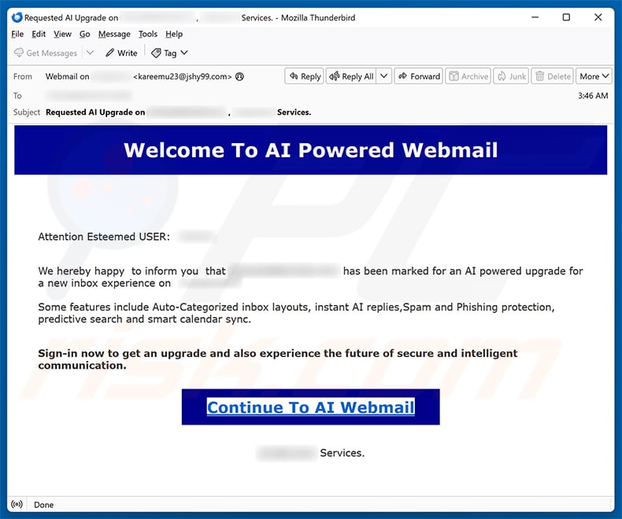This screenshot has width=622, height=519.
Task: Follow the Continue To AI Webmail link
Action: 310,407
